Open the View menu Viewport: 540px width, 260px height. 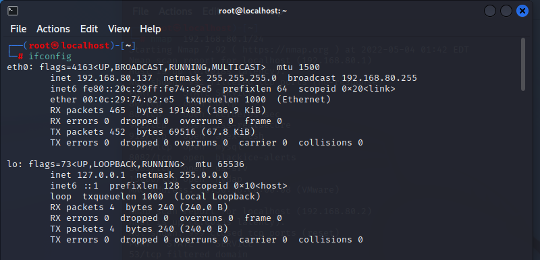click(x=119, y=29)
